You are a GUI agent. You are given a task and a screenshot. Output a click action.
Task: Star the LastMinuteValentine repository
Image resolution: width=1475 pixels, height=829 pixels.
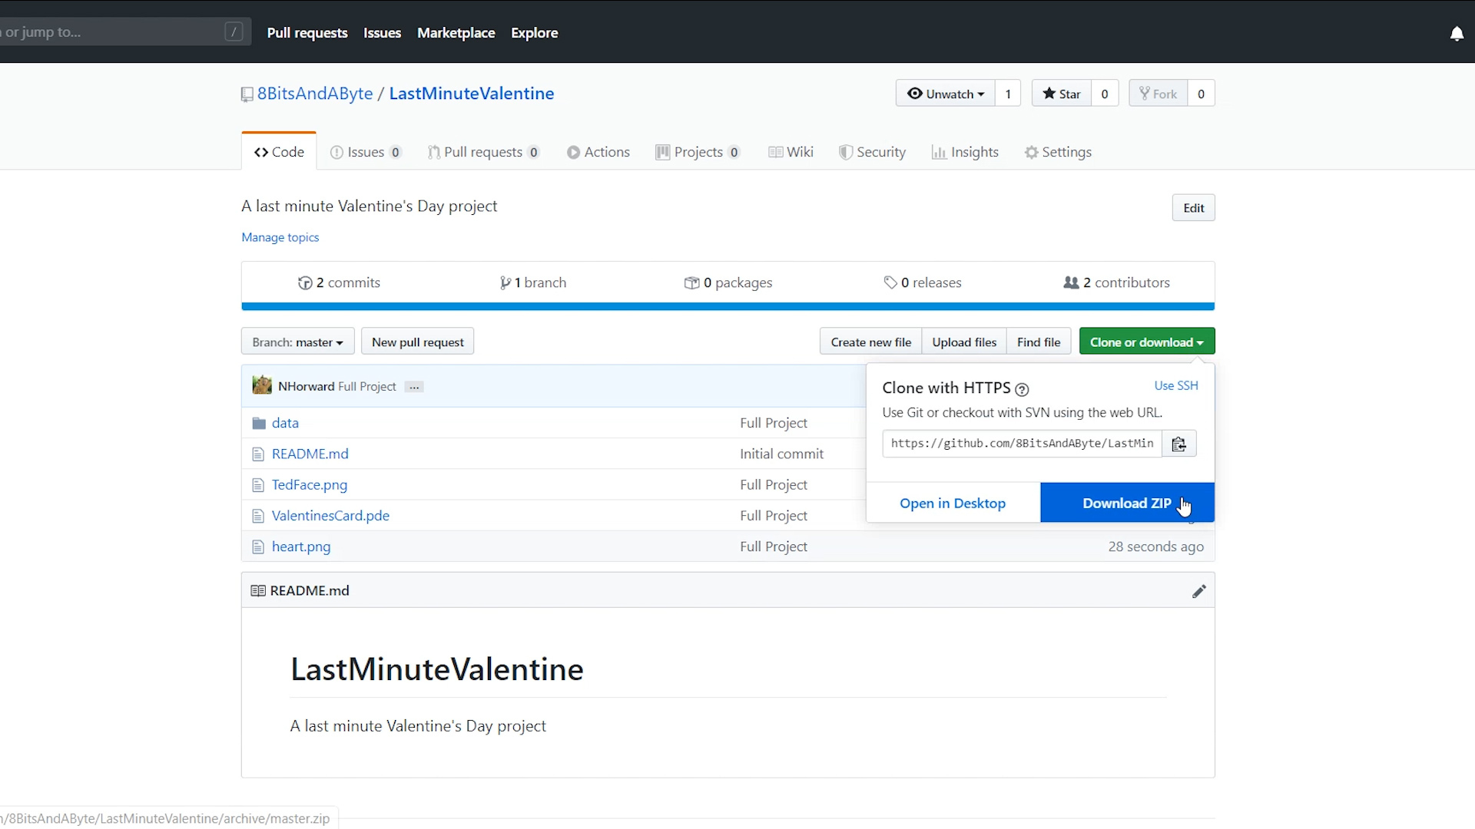point(1062,93)
